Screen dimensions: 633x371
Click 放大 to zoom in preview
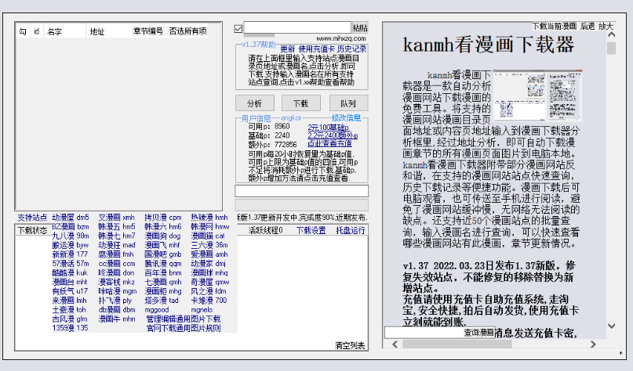point(606,26)
